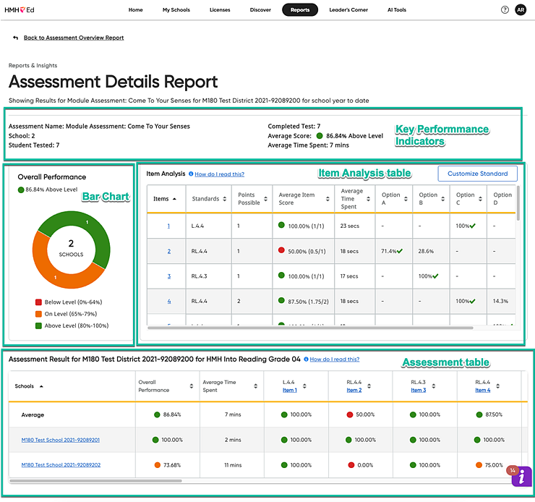
Task: Click Back to Assessment Overview Report link
Action: [x=74, y=38]
